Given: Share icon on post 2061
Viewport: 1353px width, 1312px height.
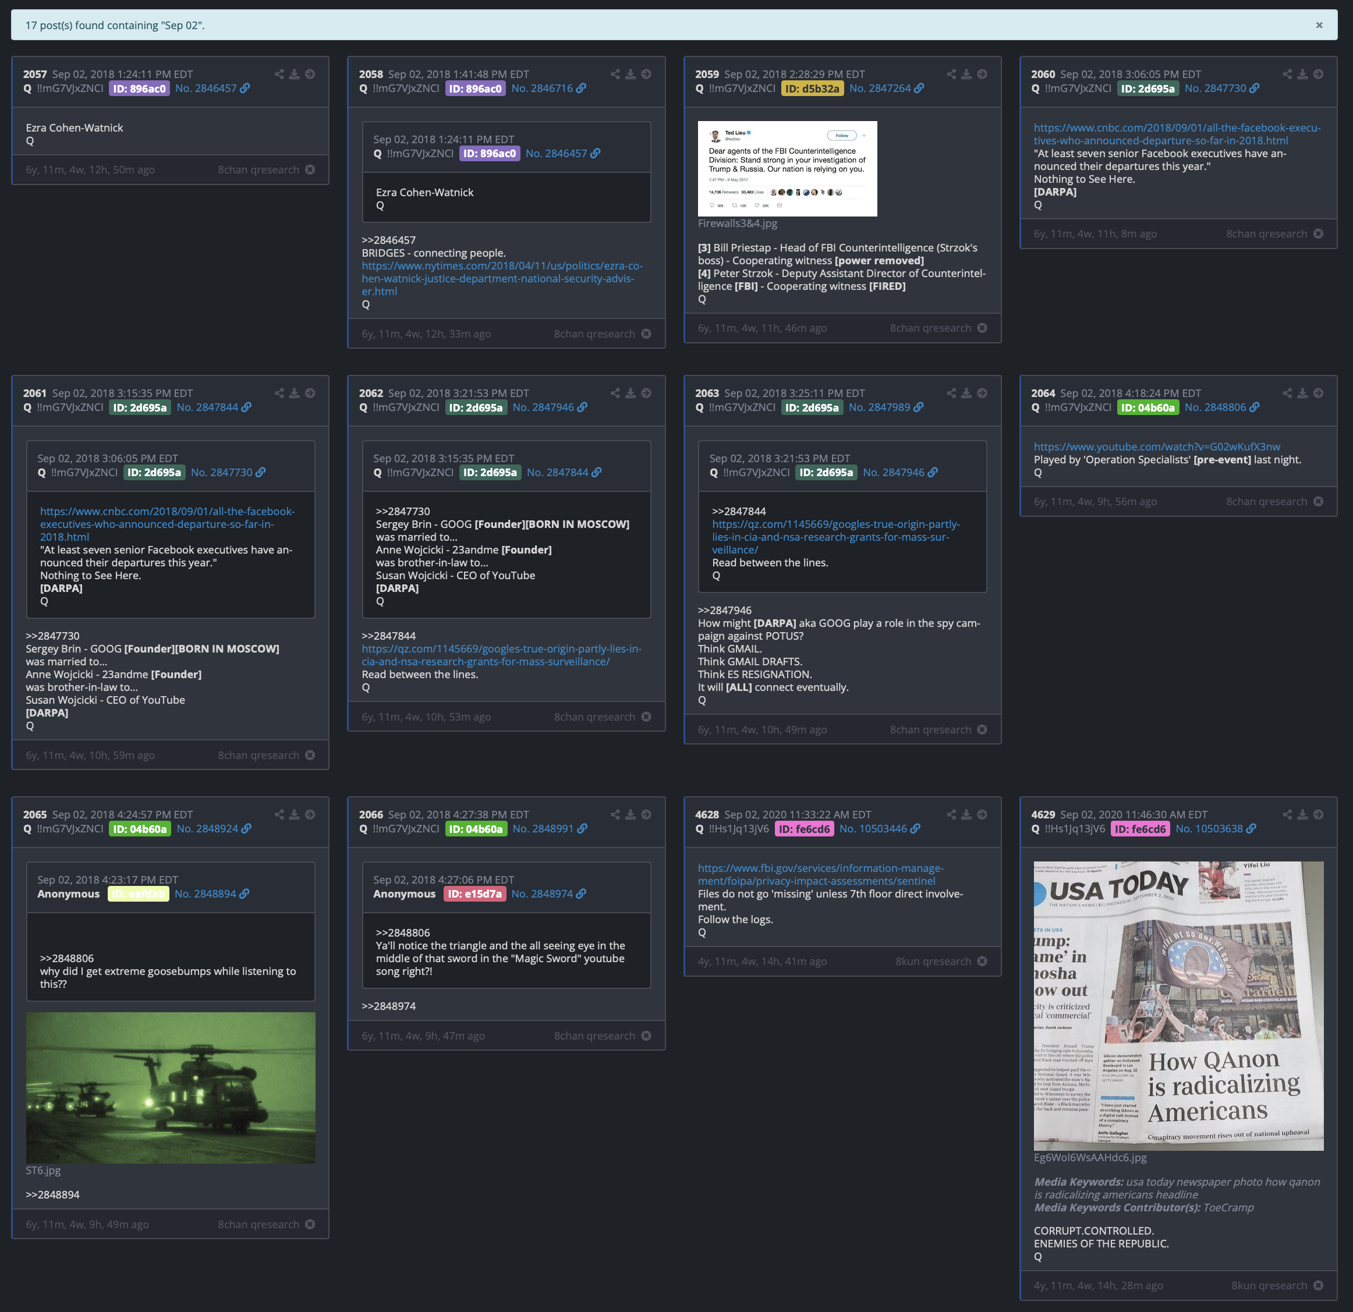Looking at the screenshot, I should point(279,393).
